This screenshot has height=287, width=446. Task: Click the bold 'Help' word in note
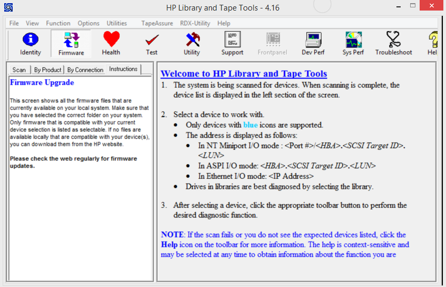tap(169, 245)
